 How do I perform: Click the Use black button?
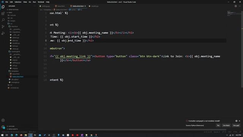pos(226,126)
